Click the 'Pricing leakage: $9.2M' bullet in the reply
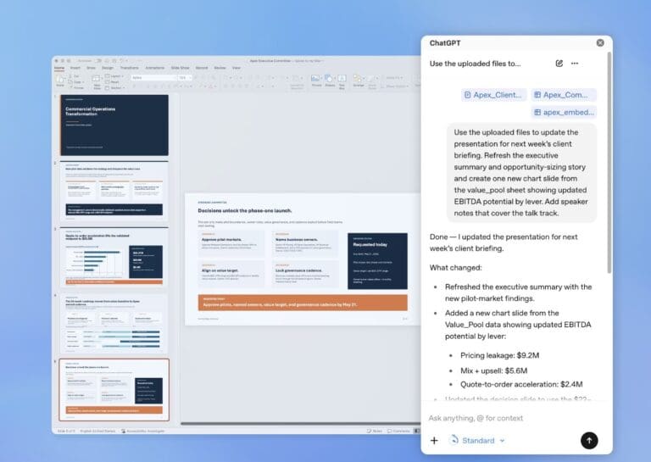The image size is (651, 462). (x=499, y=355)
